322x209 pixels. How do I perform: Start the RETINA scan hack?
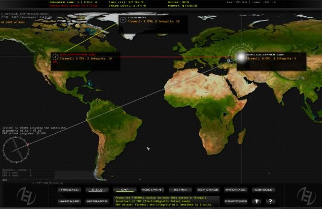[x=180, y=190]
